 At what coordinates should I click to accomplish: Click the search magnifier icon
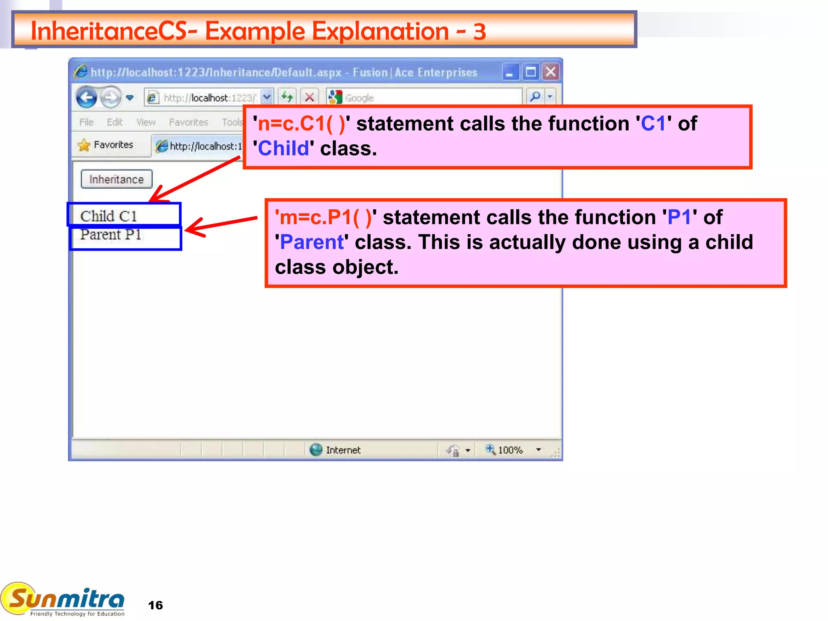coord(535,97)
